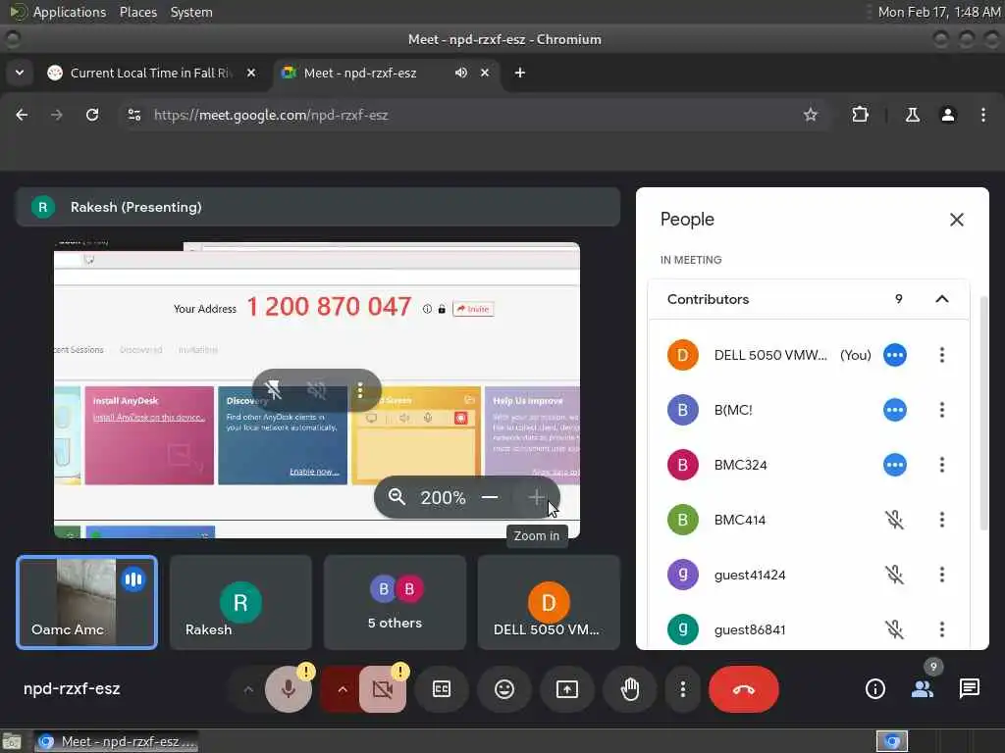This screenshot has width=1005, height=753.
Task: Close the Current Local Time tab
Action: click(x=251, y=73)
